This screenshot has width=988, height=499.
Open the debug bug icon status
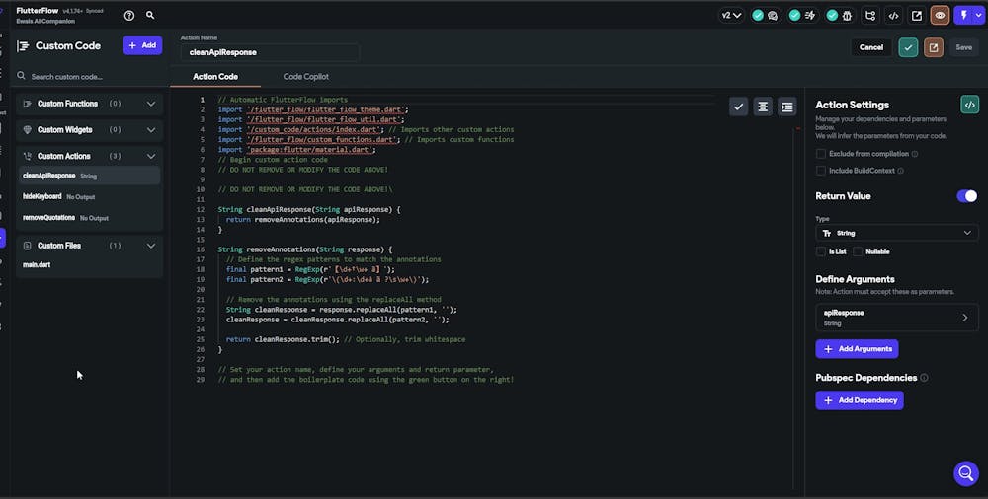click(x=847, y=16)
